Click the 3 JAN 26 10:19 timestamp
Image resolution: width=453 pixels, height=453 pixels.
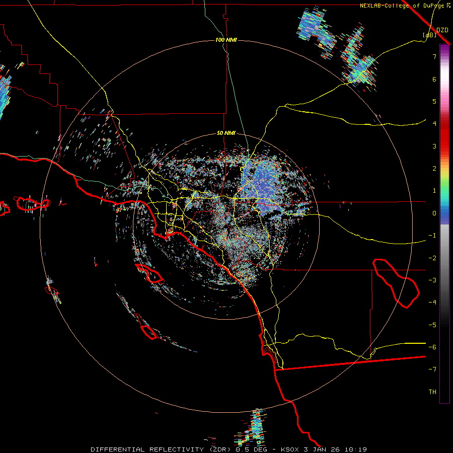point(335,449)
